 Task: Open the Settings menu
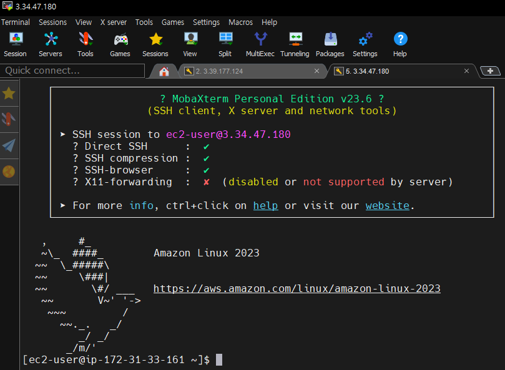click(x=206, y=22)
